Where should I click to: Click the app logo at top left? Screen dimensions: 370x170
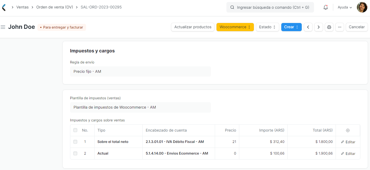pos(4,7)
